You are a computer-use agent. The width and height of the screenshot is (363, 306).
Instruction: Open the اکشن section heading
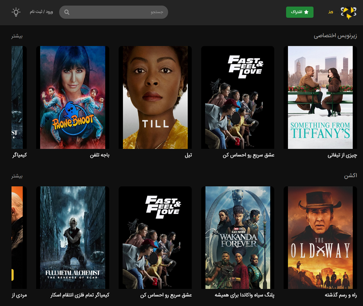[x=351, y=176]
